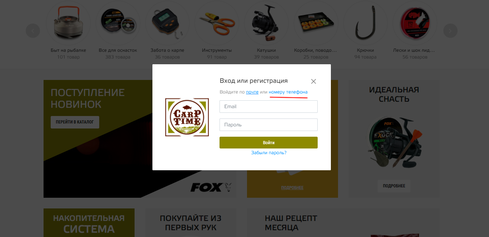Image resolution: width=489 pixels, height=237 pixels.
Task: Click the Войти button
Action: pyautogui.click(x=268, y=142)
